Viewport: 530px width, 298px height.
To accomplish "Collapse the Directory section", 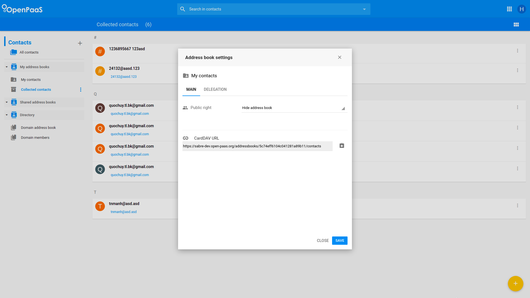I will click(x=7, y=115).
